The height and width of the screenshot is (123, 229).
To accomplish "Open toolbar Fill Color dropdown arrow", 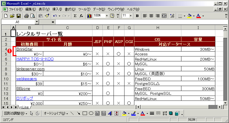I will (x=194, y=16).
